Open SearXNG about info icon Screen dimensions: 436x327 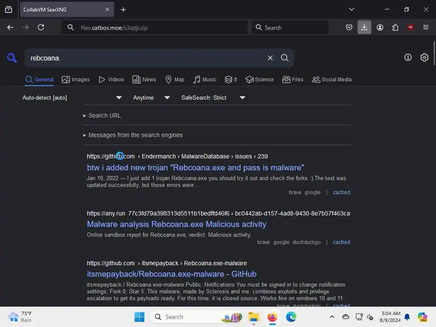(408, 57)
